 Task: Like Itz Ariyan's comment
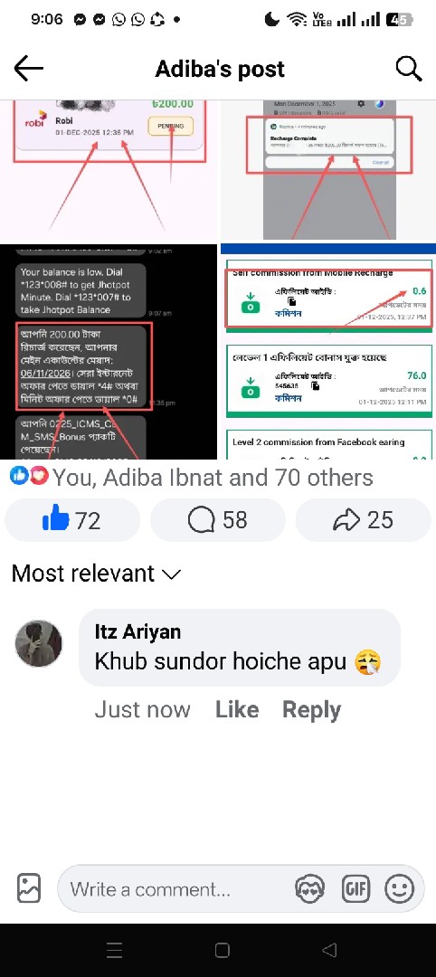tap(237, 710)
